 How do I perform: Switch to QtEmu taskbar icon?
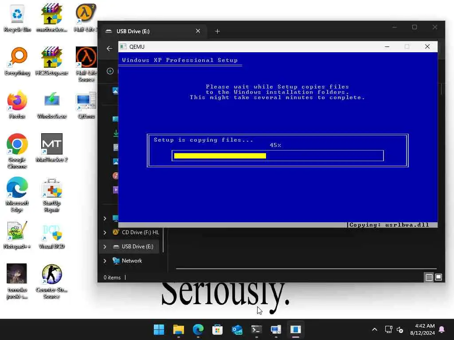pos(276,329)
